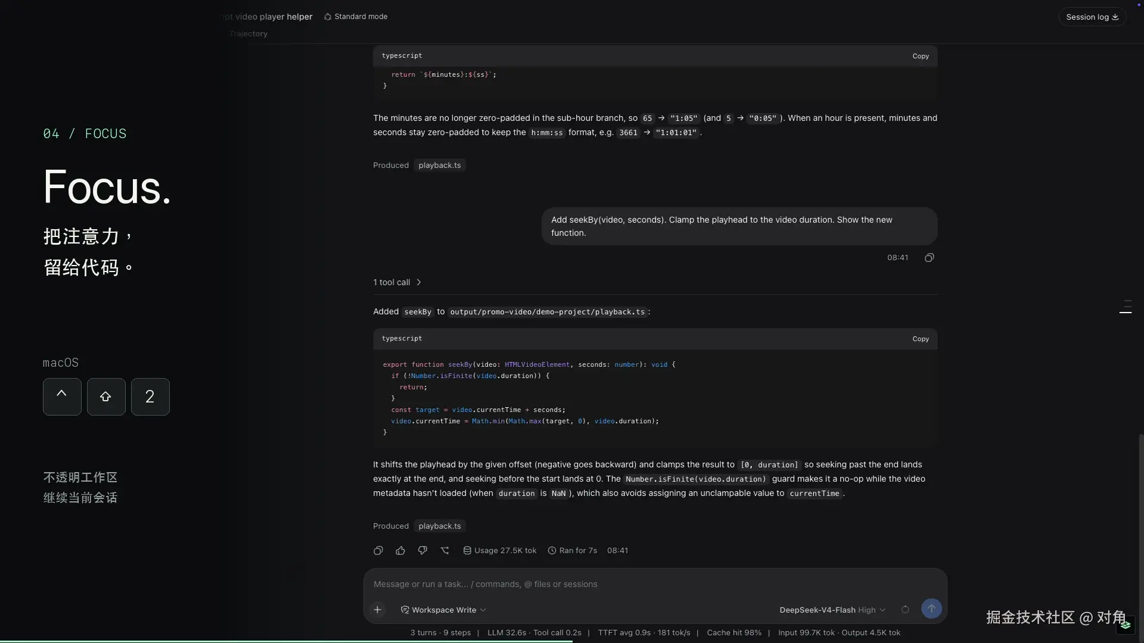Click the spinner icon next to model selector
This screenshot has height=643, width=1144.
(905, 610)
